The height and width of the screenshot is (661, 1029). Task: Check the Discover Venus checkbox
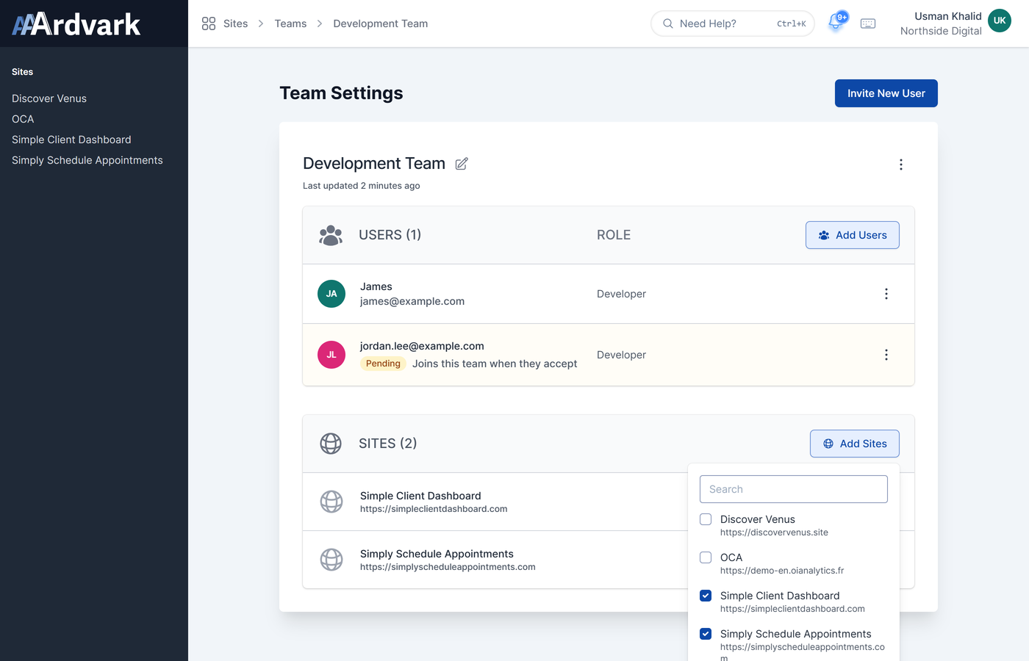pos(706,519)
